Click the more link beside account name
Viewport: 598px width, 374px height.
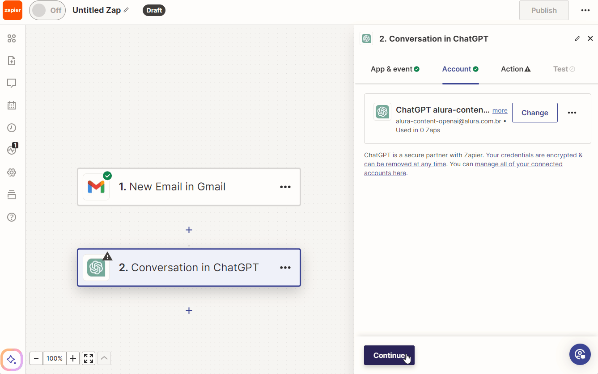500,110
